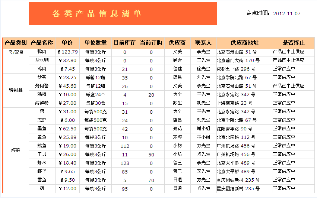This screenshot has height=198, width=317.
Task: Click the 产品类别 column header
Action: (x=16, y=43)
